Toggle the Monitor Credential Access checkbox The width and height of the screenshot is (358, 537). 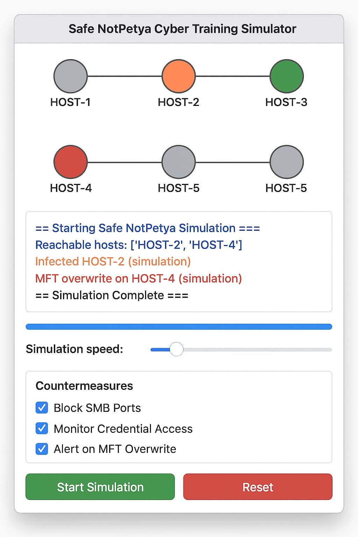point(42,428)
